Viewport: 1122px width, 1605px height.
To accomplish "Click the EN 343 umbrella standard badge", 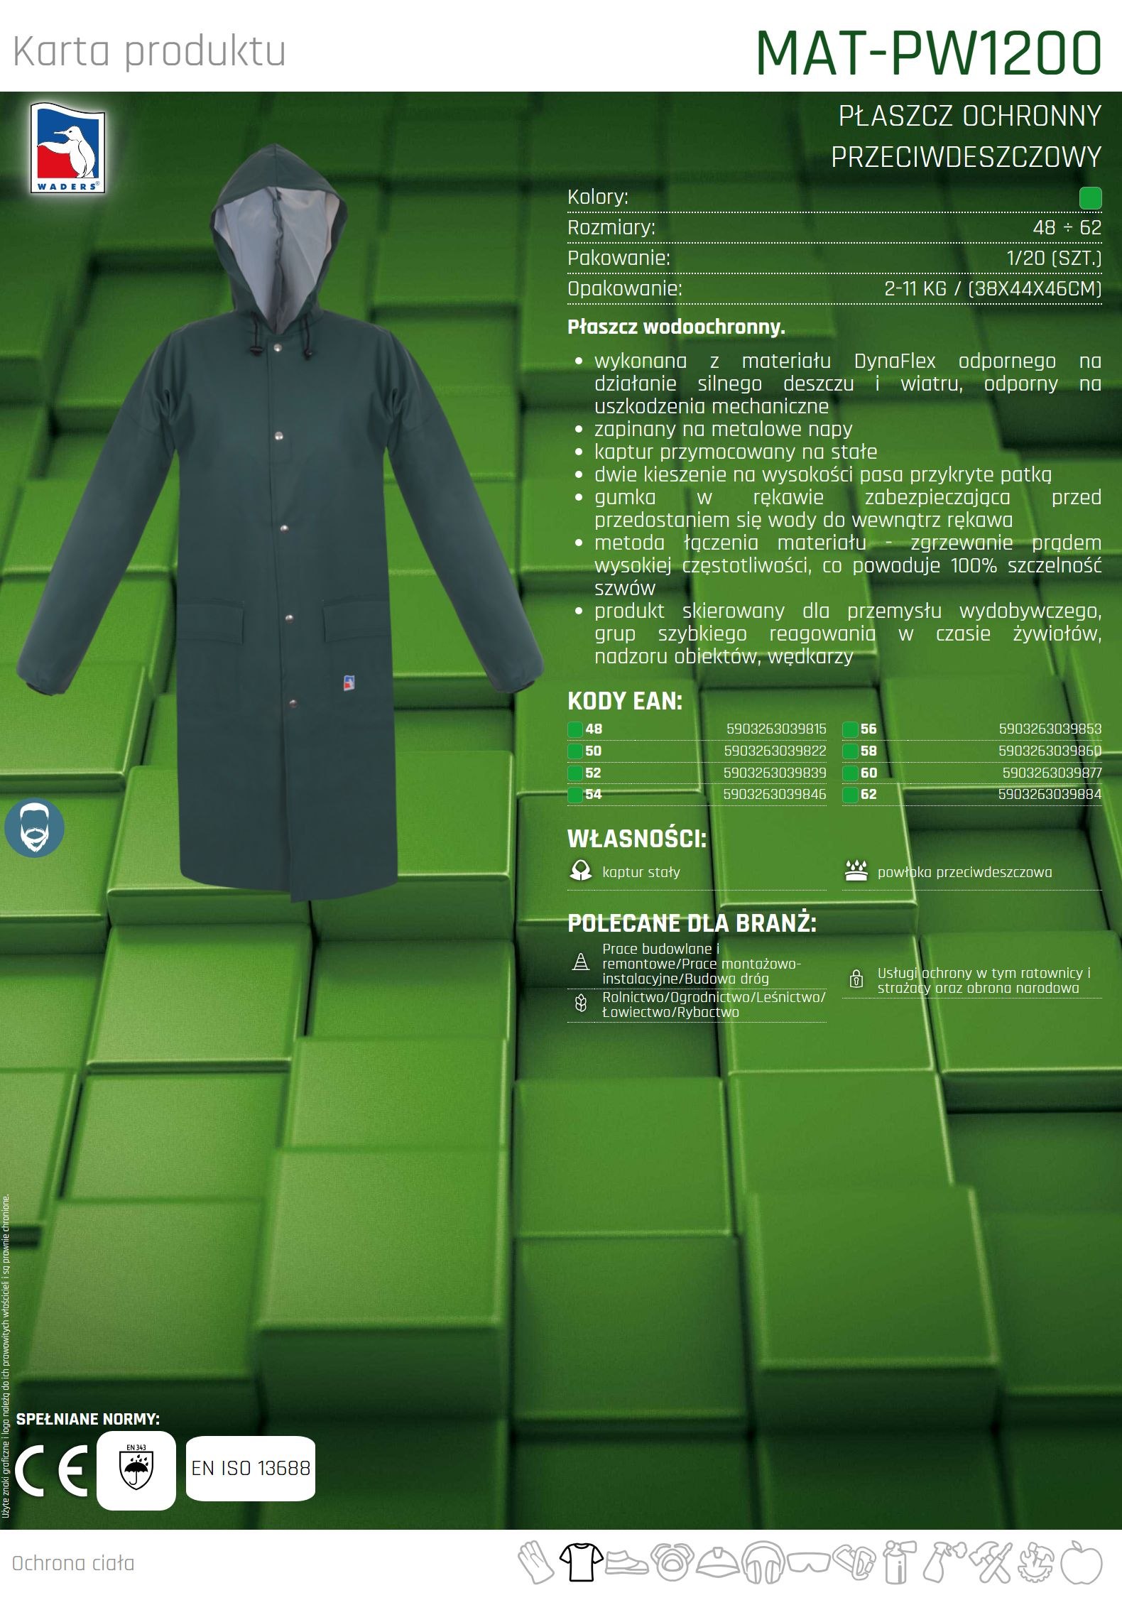I will (x=136, y=1470).
